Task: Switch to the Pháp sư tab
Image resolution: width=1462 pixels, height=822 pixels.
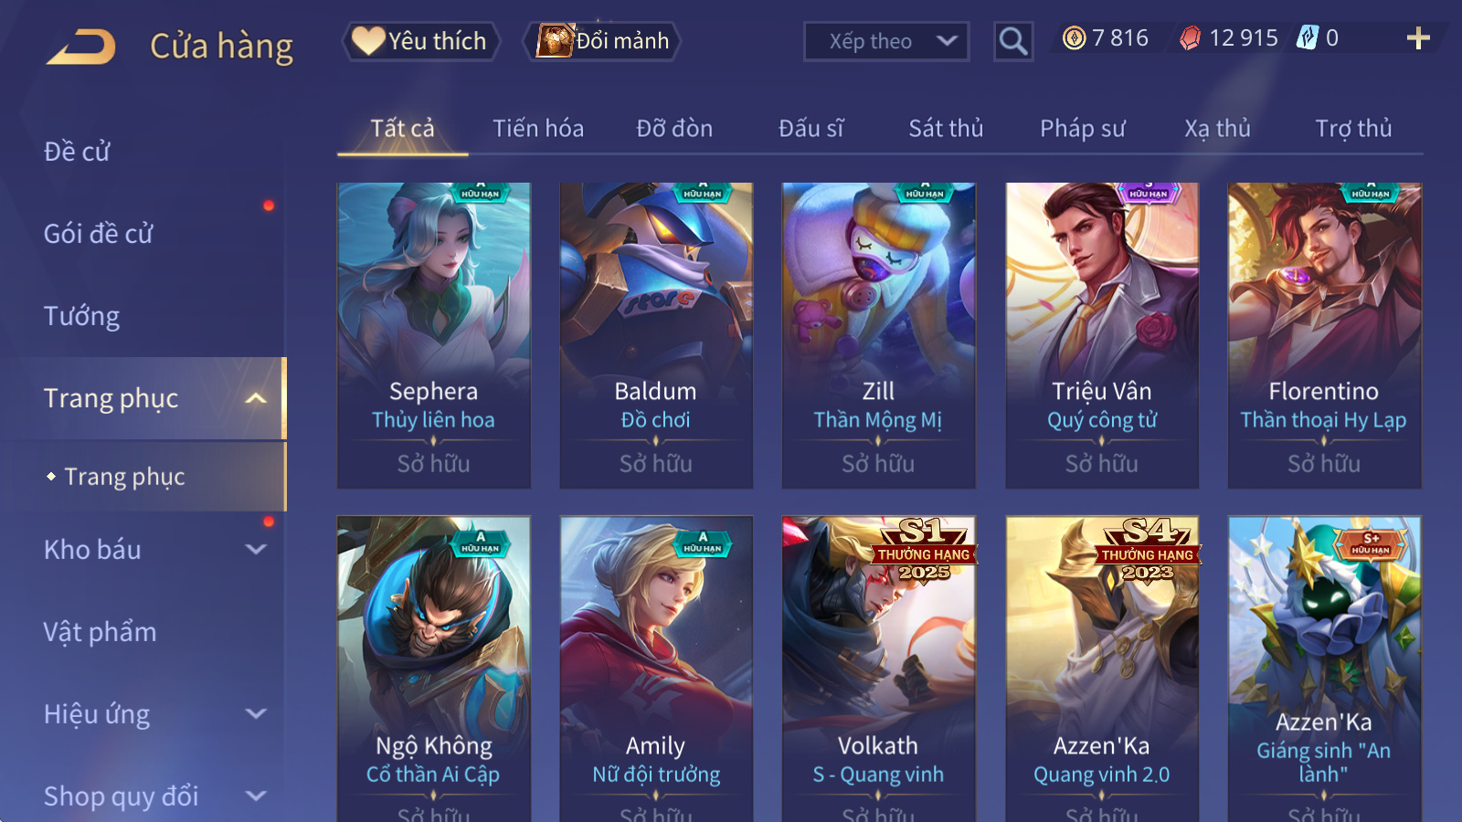Action: coord(1083,129)
